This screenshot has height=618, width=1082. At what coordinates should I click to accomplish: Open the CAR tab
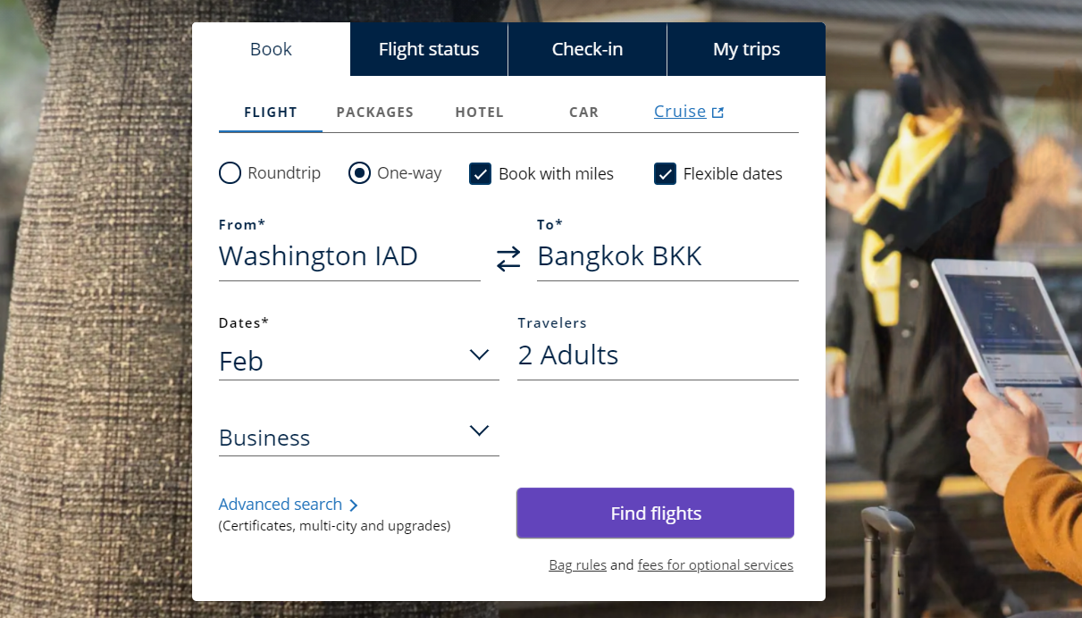(583, 112)
